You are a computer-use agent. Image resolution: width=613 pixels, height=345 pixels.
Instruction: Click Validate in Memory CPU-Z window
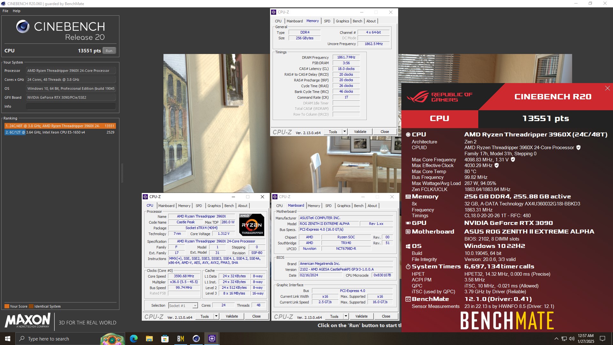(360, 132)
